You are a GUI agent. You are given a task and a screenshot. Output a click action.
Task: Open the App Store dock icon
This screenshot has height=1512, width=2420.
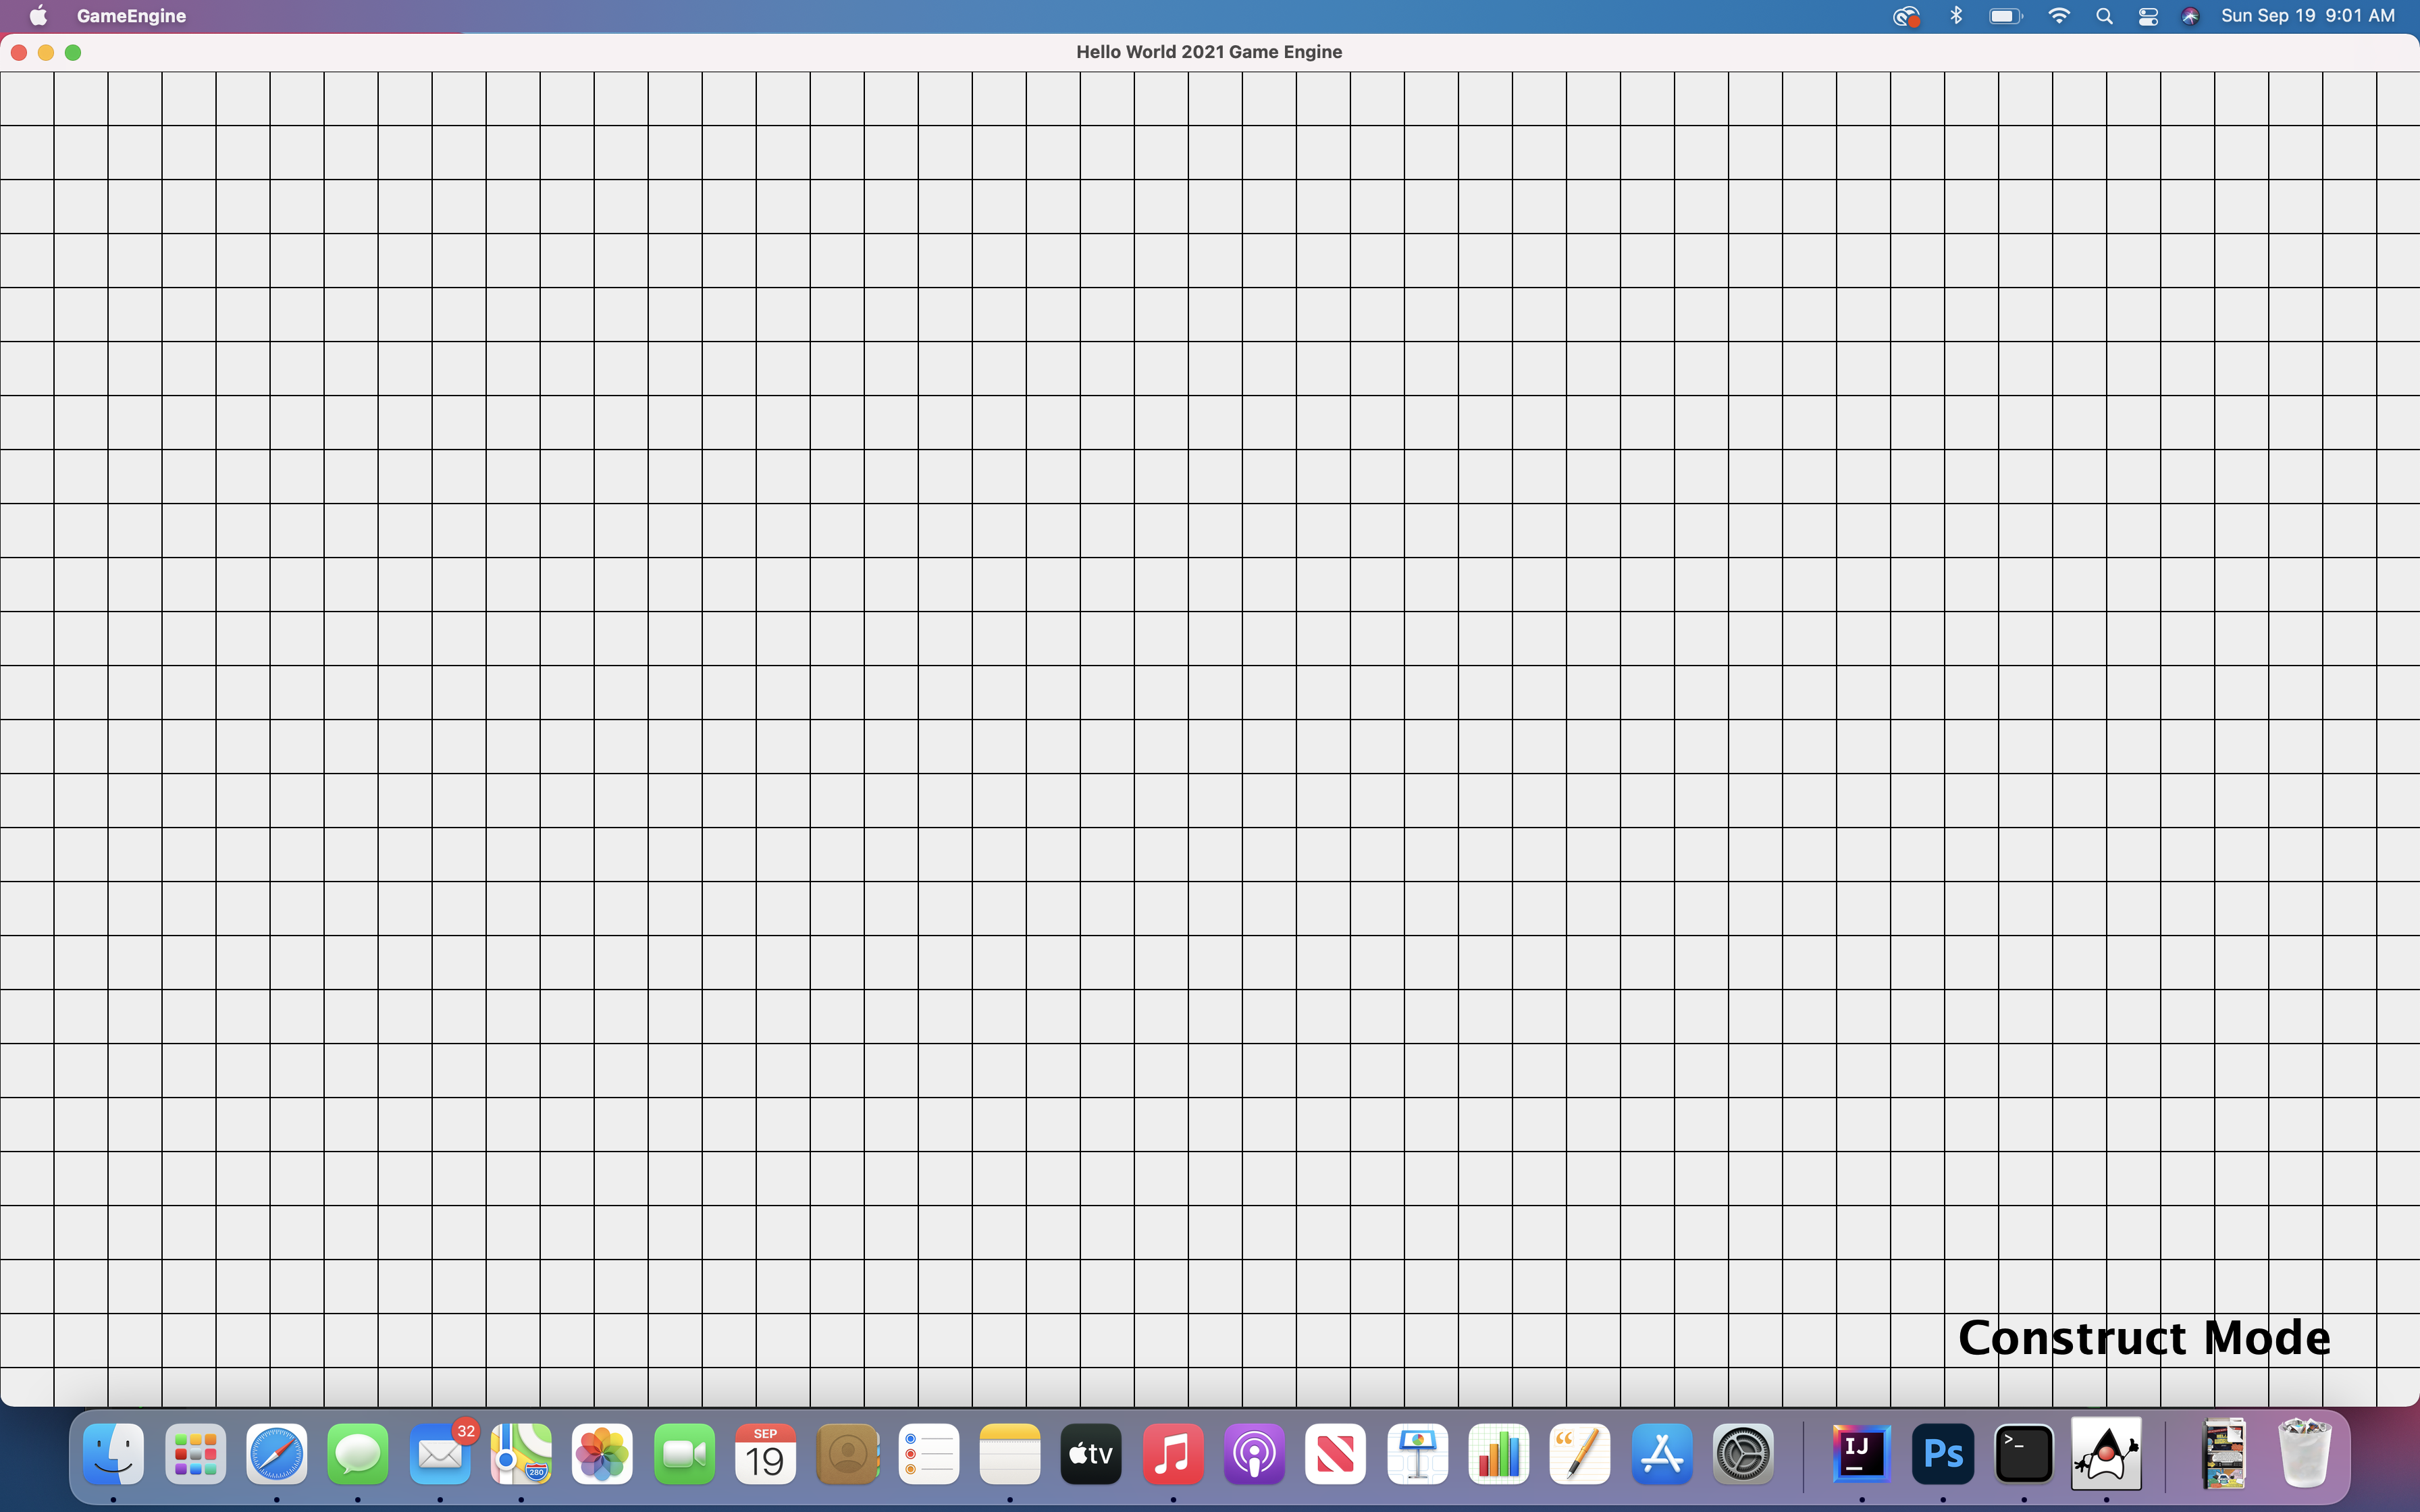tap(1661, 1453)
